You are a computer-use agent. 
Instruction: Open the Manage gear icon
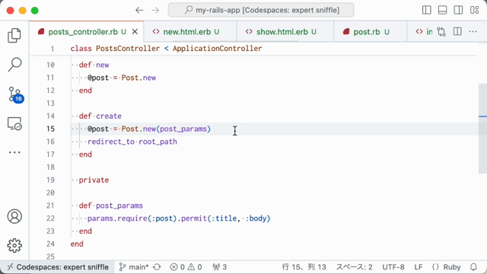14,245
